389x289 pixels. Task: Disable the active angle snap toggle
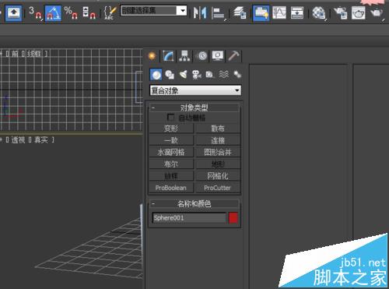click(53, 13)
